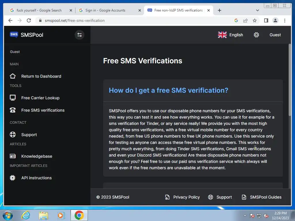The height and width of the screenshot is (221, 295).
Task: Share this page using the share icon
Action: [x=245, y=20]
